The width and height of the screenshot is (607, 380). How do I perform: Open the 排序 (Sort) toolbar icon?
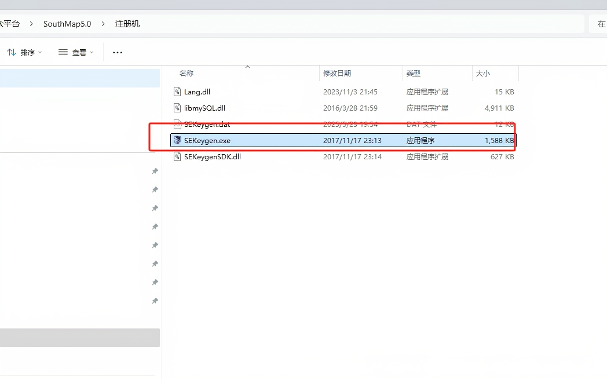click(x=12, y=52)
